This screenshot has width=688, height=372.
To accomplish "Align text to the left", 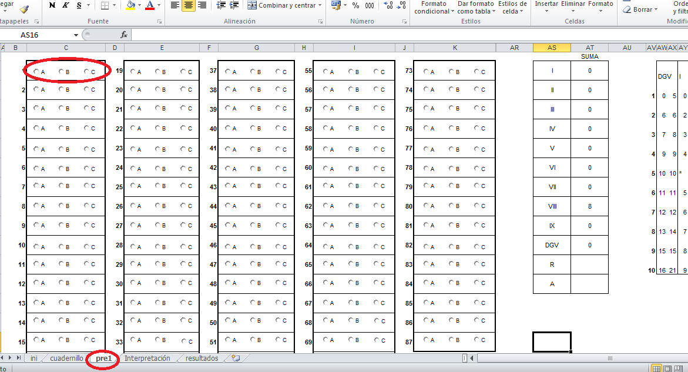I will (175, 5).
